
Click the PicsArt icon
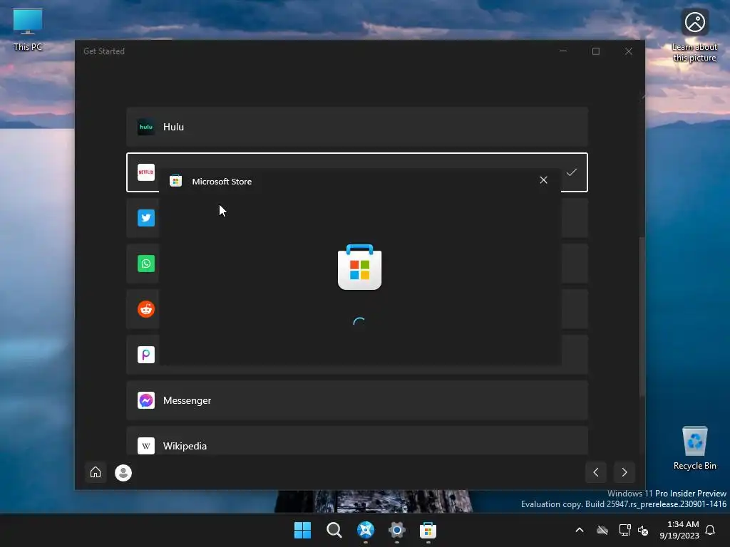point(145,355)
